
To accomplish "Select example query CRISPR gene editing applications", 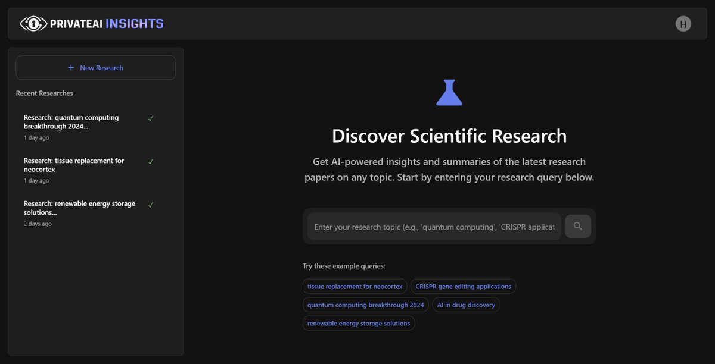I will coord(464,286).
